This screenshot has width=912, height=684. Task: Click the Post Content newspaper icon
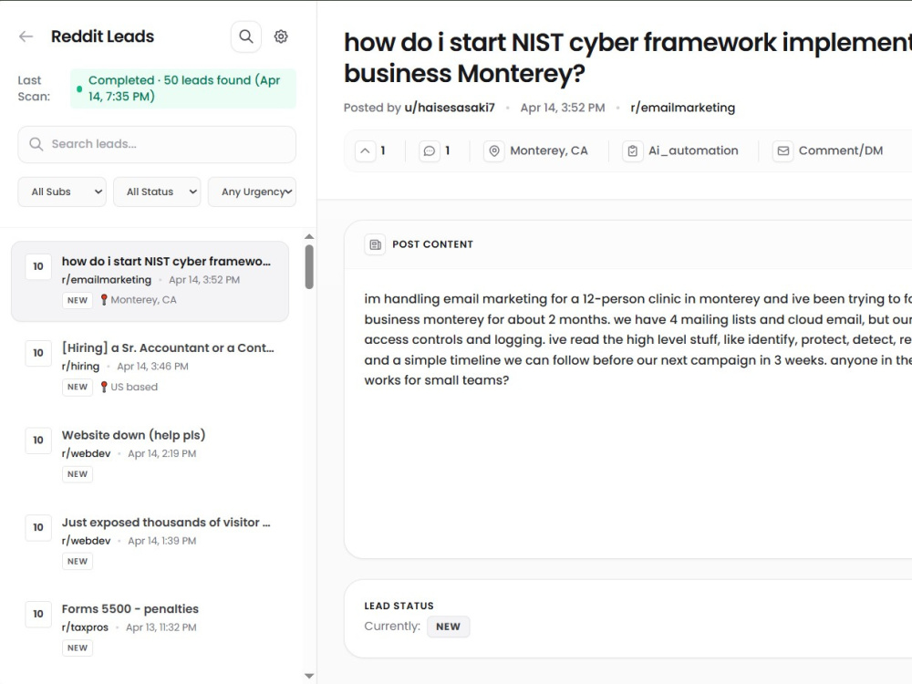[375, 244]
